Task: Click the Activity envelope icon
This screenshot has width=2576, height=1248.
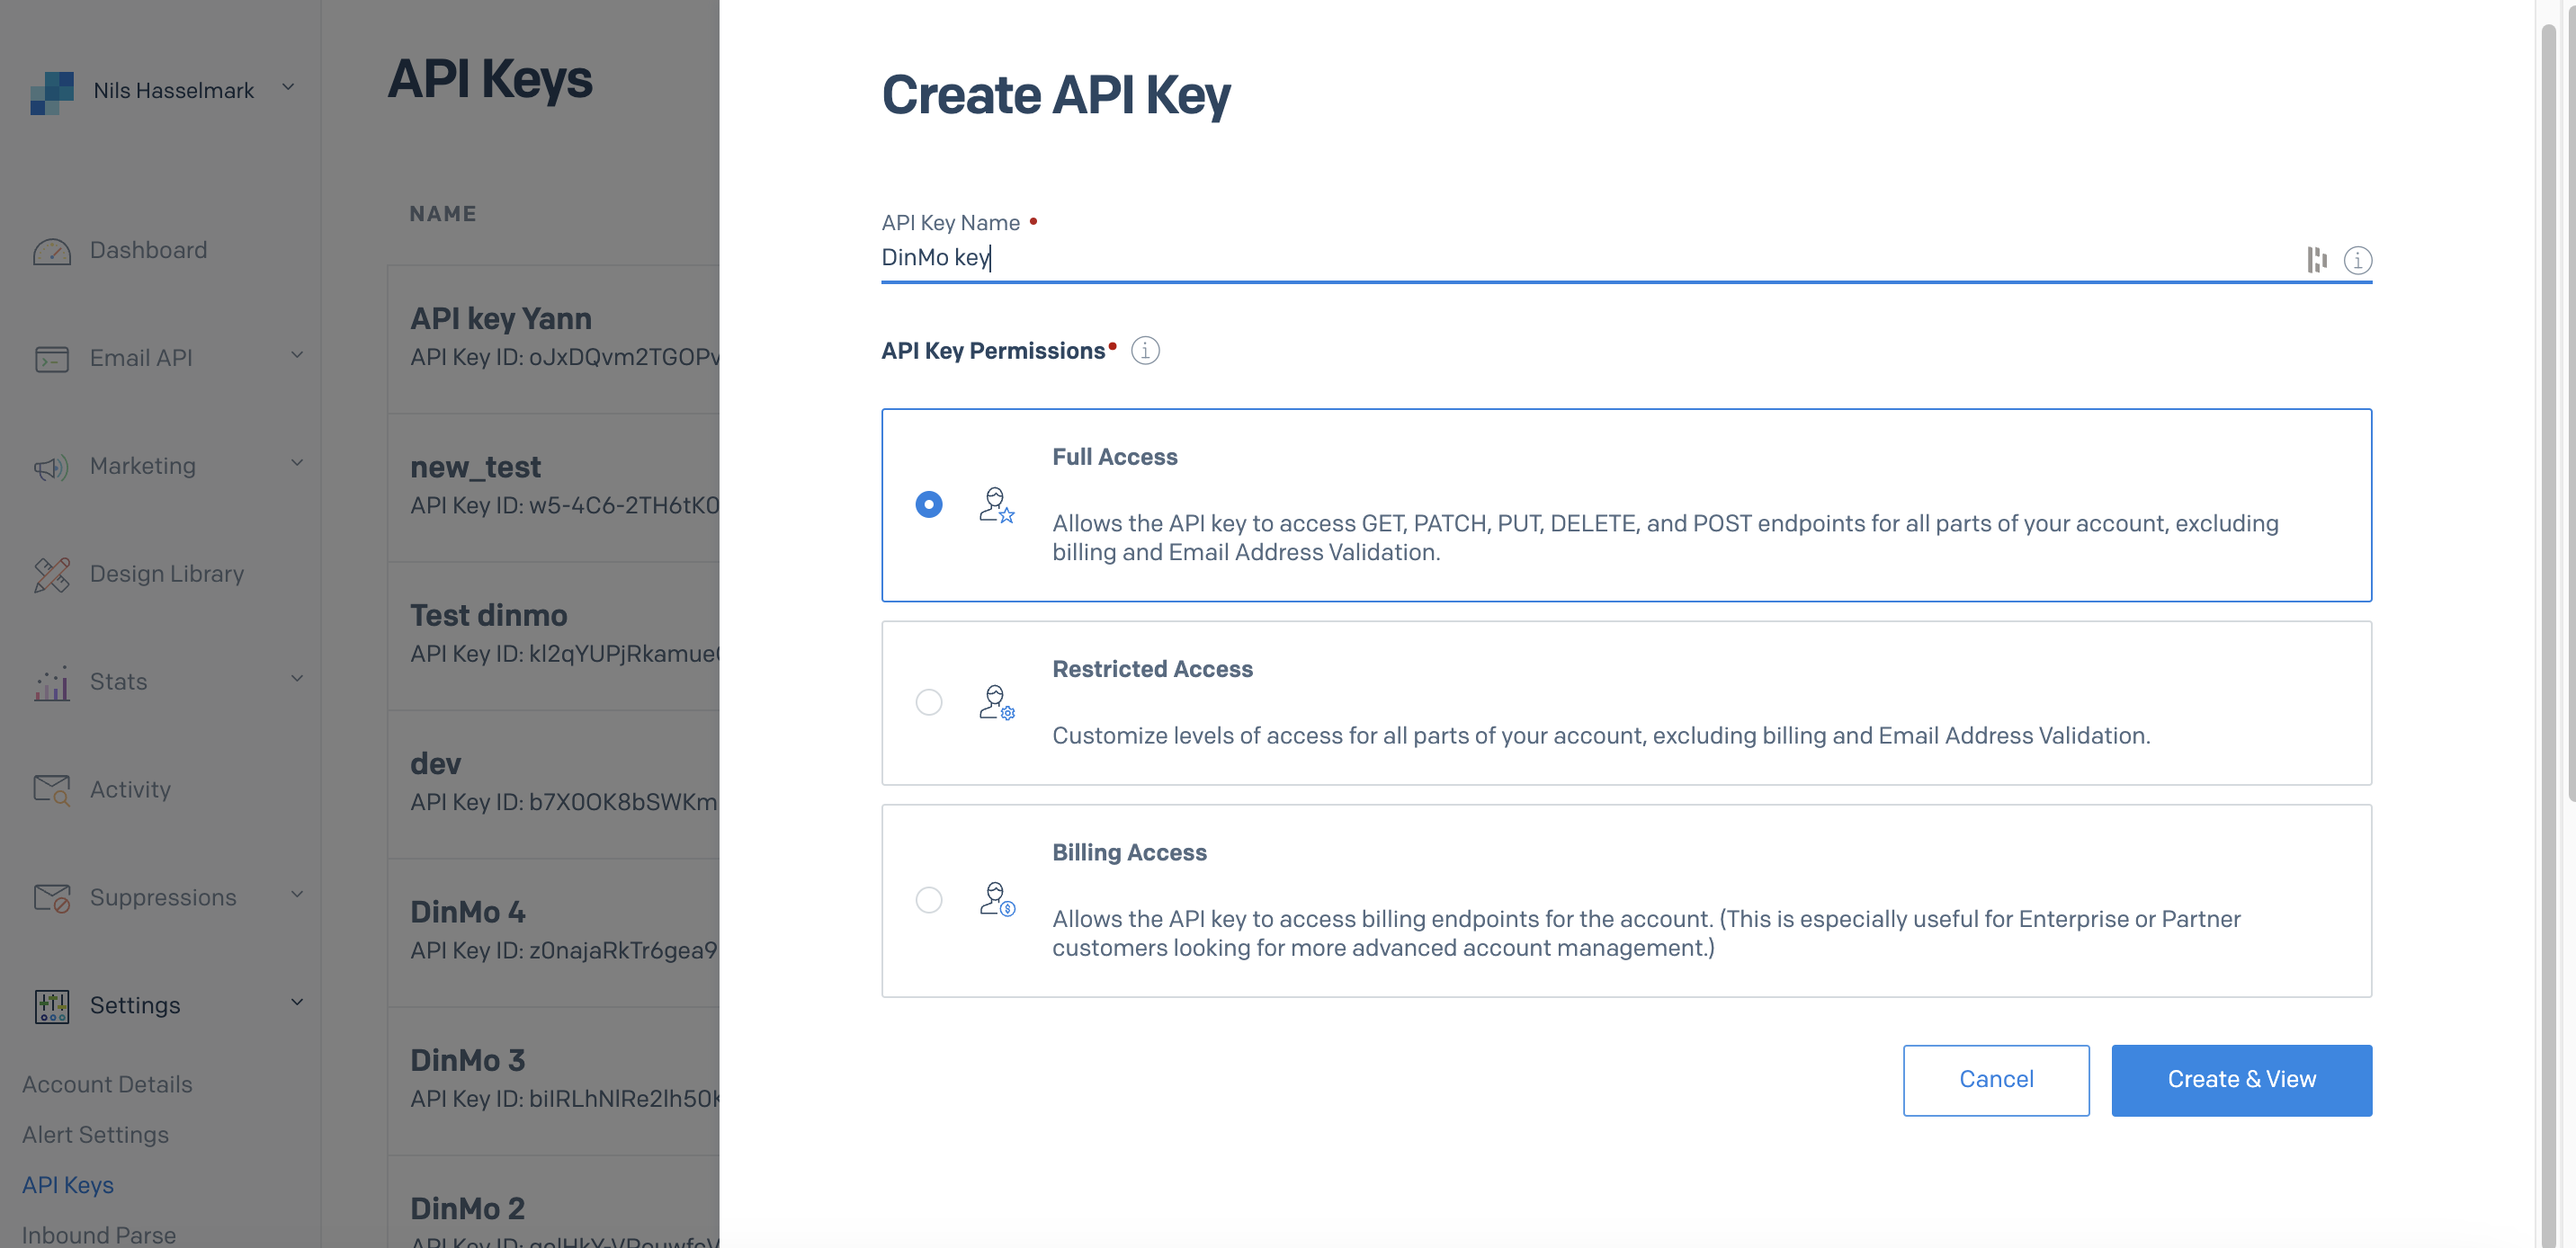Action: pyautogui.click(x=51, y=790)
